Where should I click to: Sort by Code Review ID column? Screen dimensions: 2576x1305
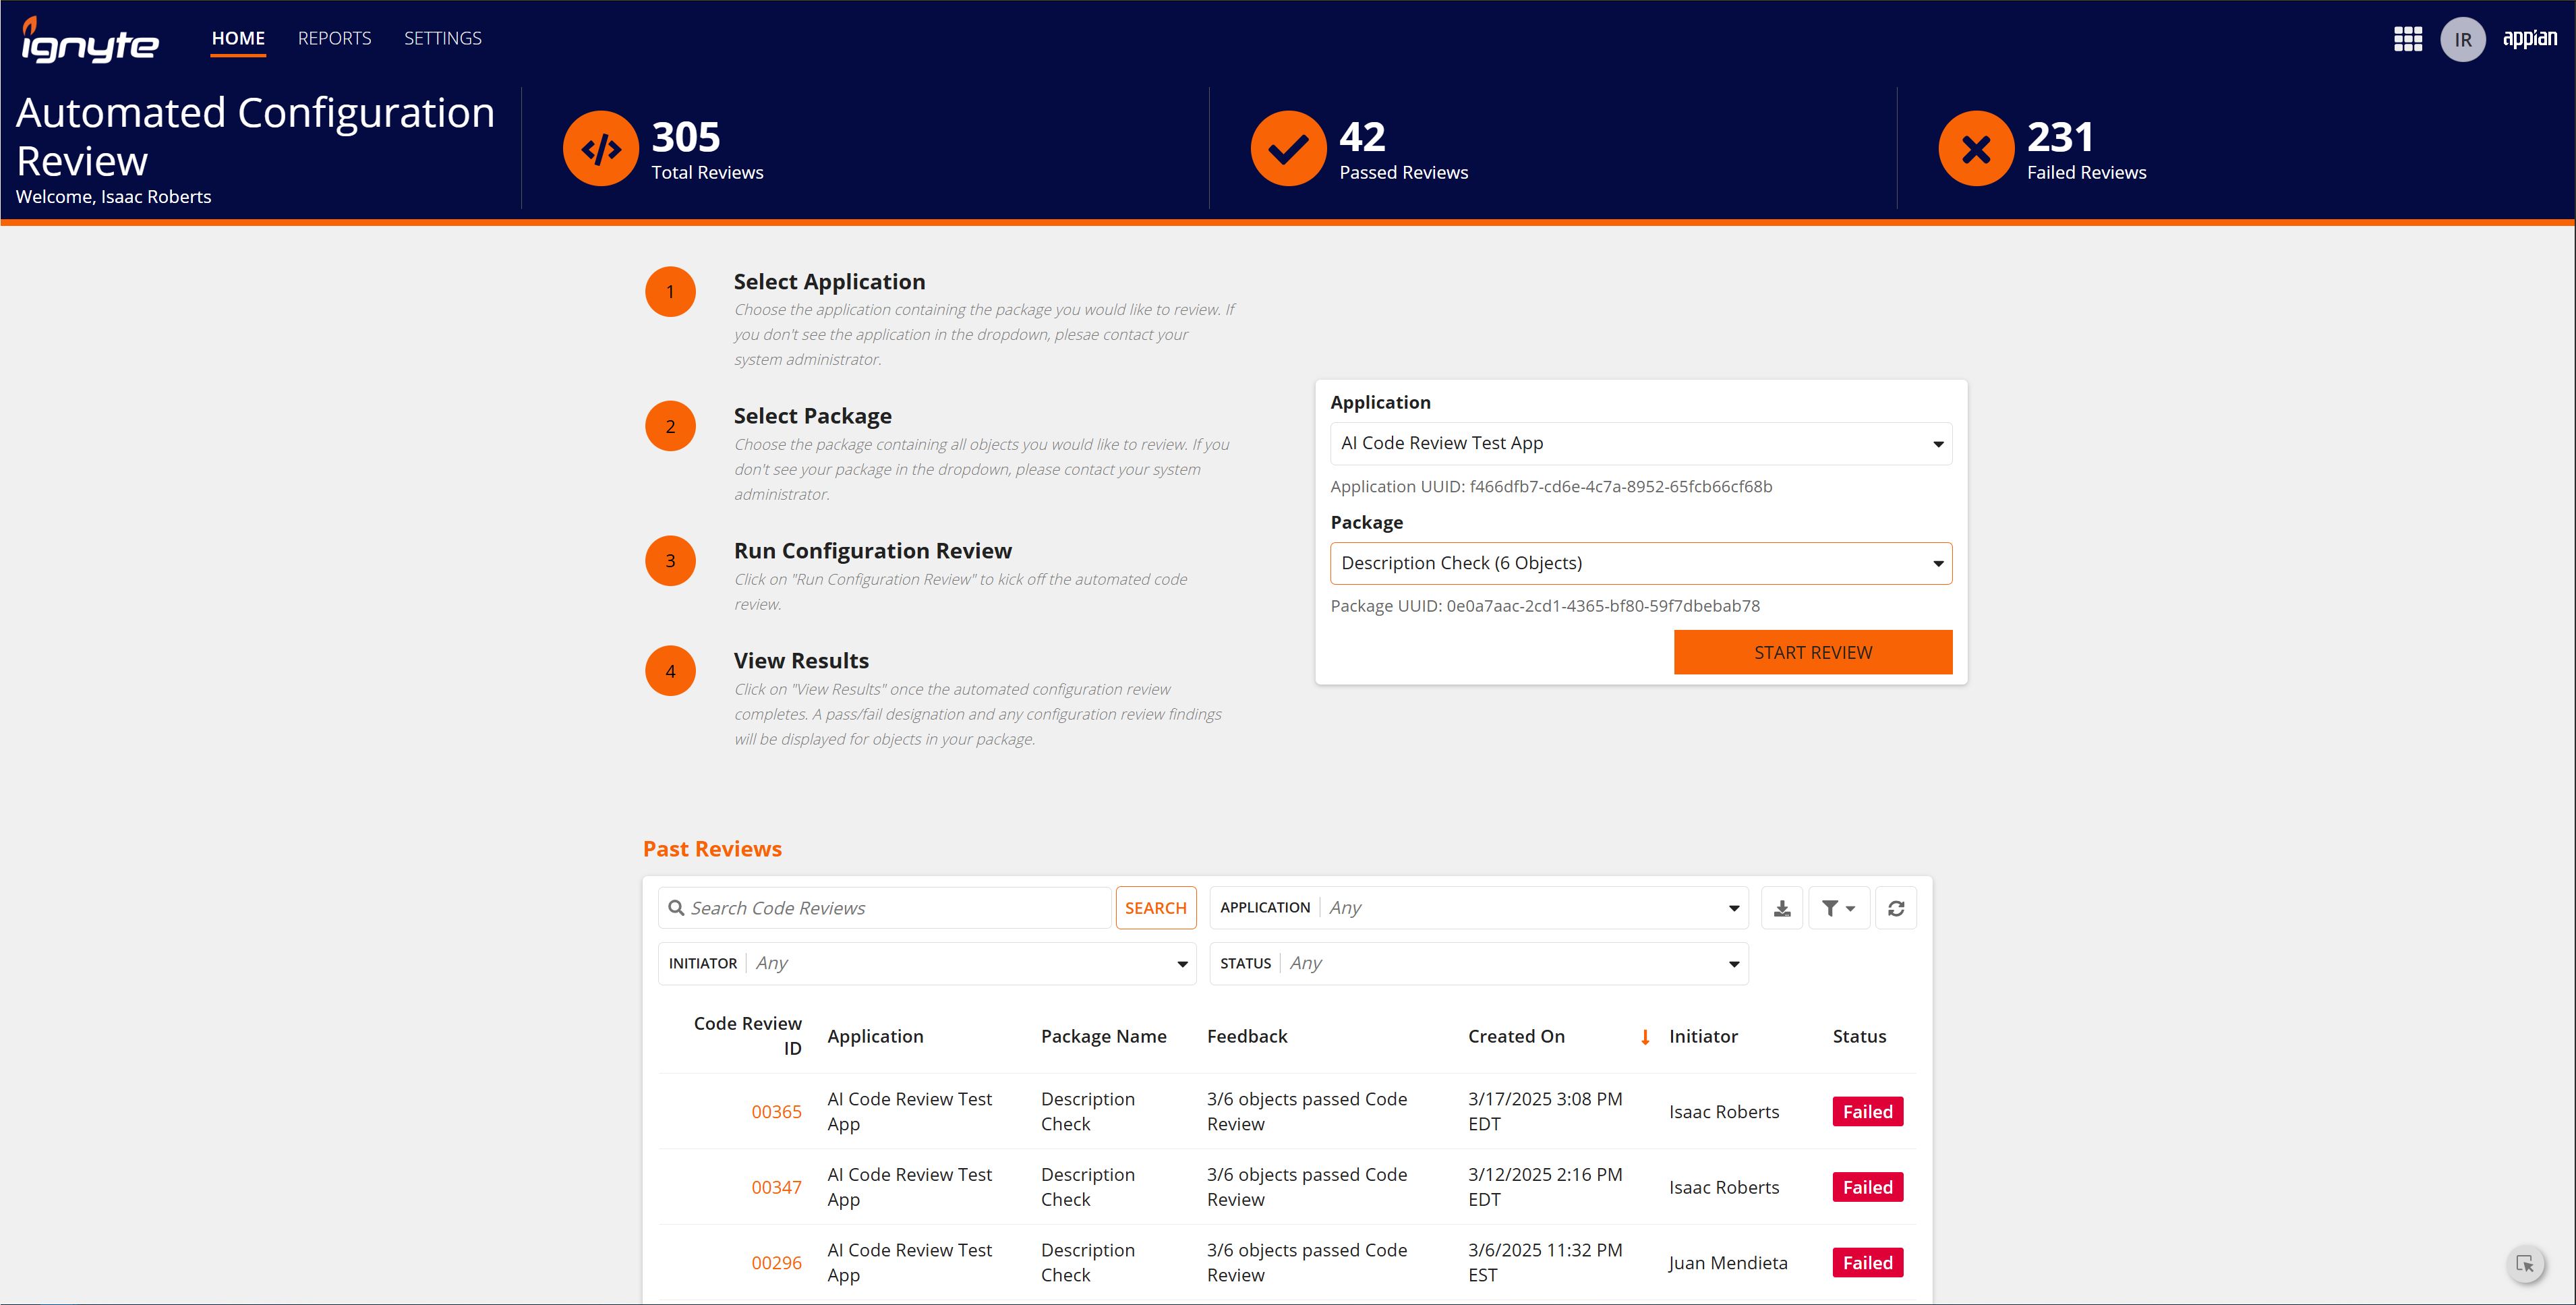(747, 1036)
